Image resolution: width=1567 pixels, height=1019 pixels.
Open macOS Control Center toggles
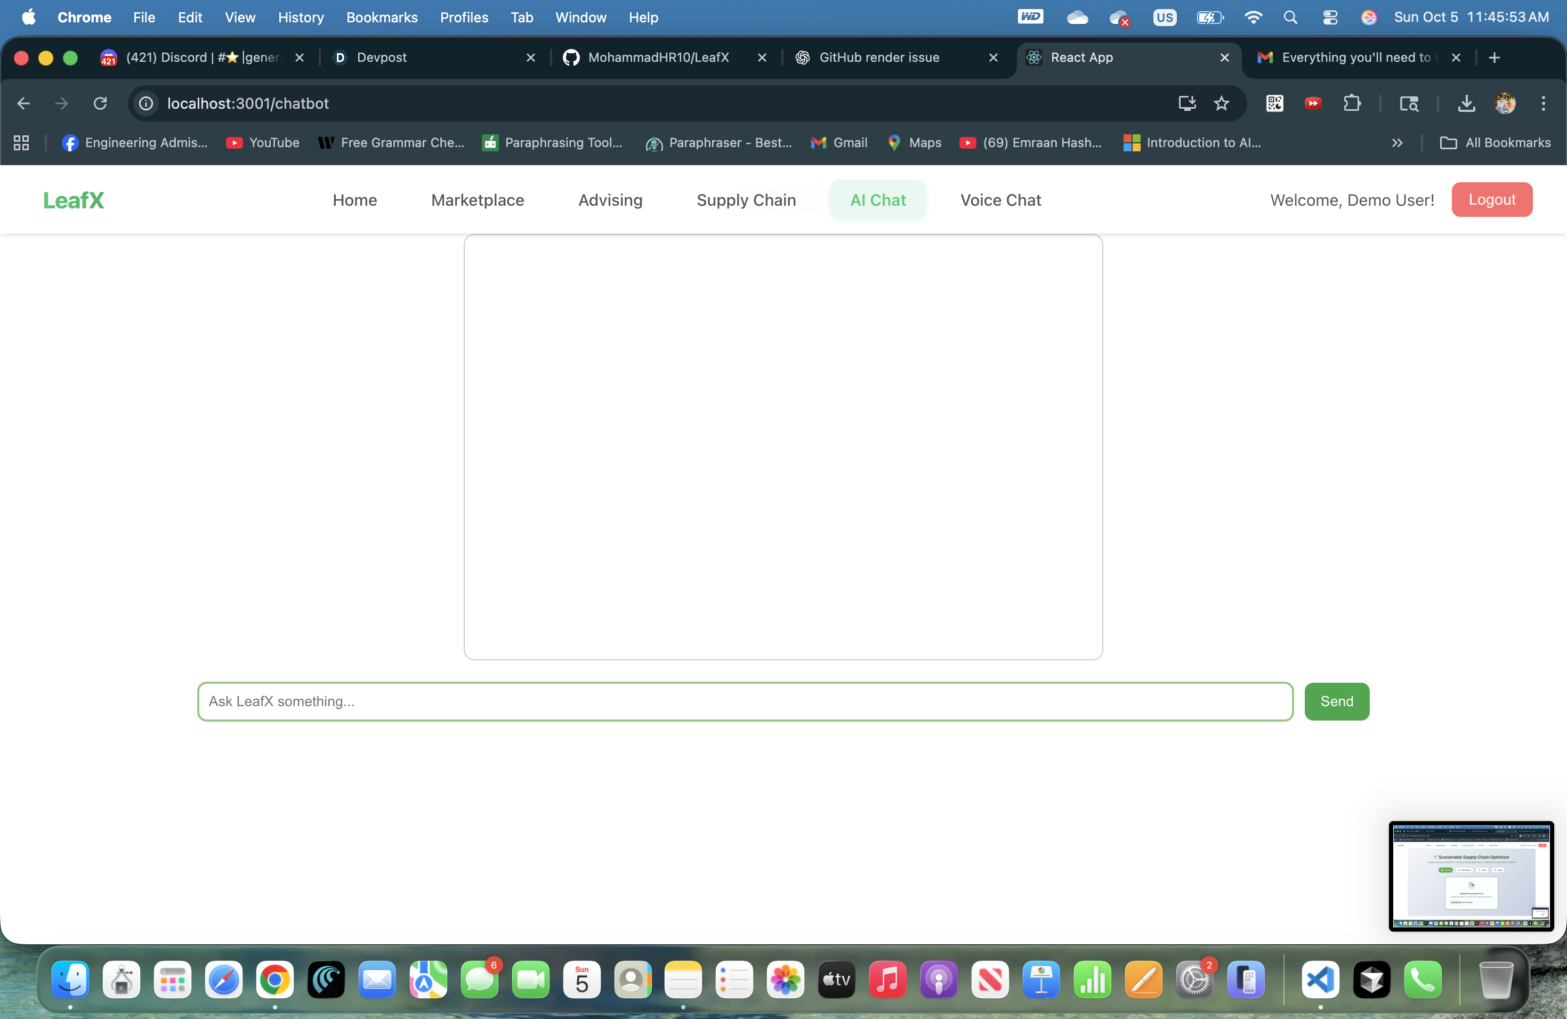(1329, 18)
